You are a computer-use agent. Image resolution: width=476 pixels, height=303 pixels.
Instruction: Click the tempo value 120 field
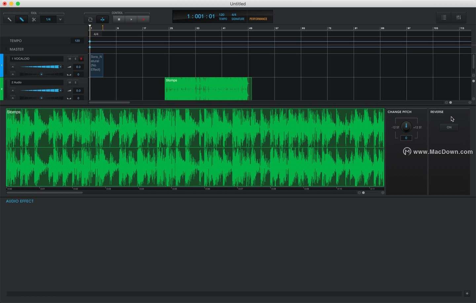(x=77, y=41)
